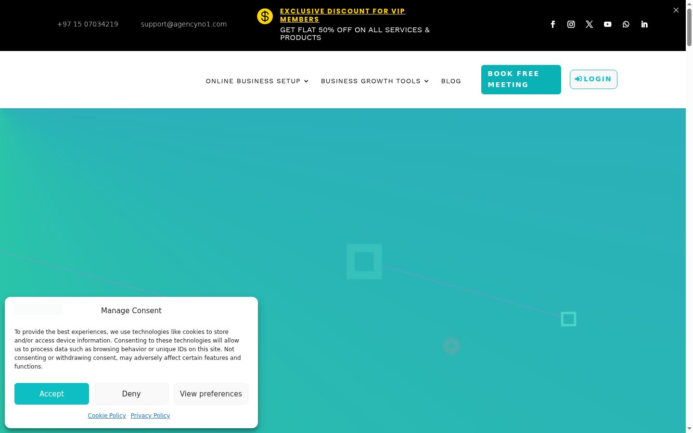Click the scrollbar up arrow
Screen dimensions: 693x433
point(689,3)
